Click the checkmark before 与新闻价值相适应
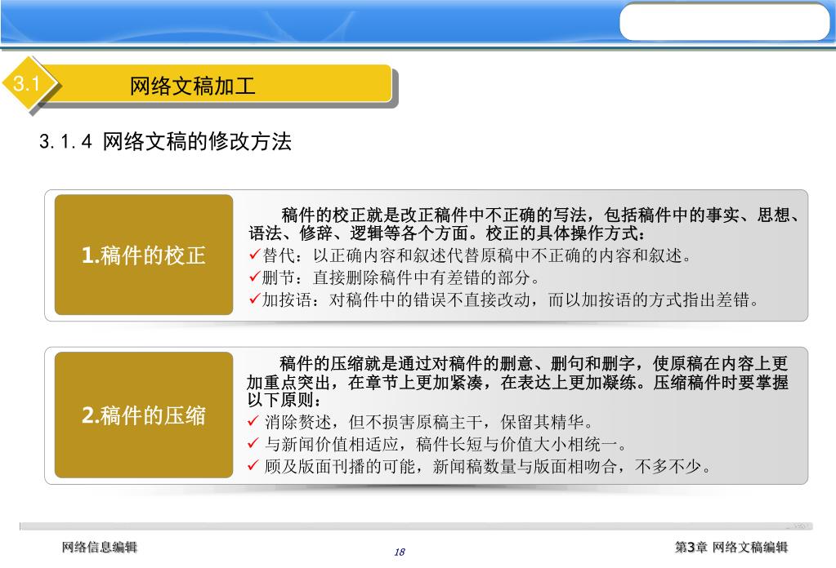This screenshot has height=568, width=836. tap(254, 445)
